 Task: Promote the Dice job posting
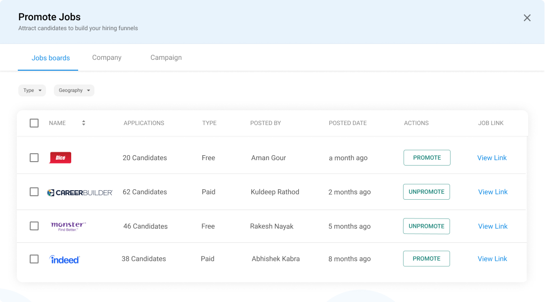click(427, 158)
